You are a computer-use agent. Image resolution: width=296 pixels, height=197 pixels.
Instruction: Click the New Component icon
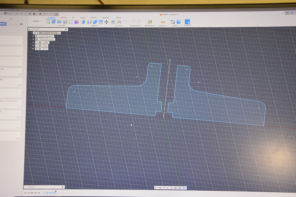pos(113,22)
